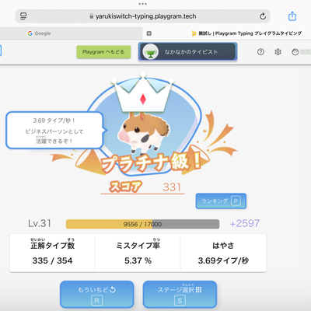Click the trophy icon in rank badge
The width and height of the screenshot is (311, 311).
[150, 52]
